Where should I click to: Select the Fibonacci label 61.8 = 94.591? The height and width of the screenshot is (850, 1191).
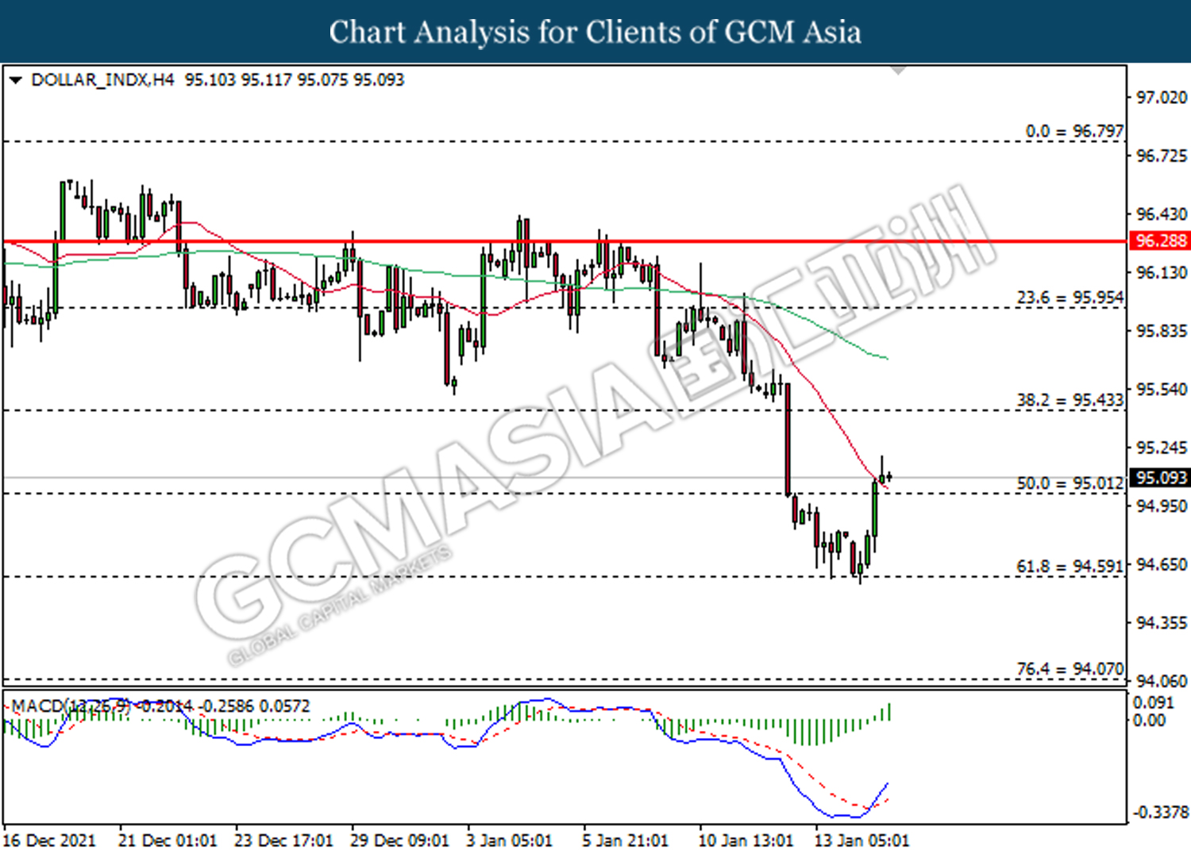(1070, 567)
